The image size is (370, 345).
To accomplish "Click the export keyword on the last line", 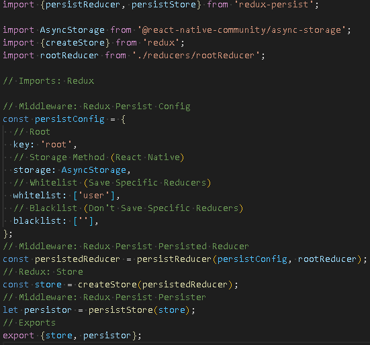I will coord(18,336).
